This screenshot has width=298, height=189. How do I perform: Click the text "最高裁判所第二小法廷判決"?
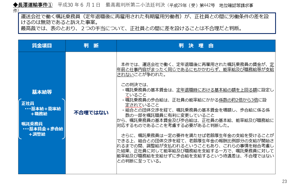click(135, 5)
